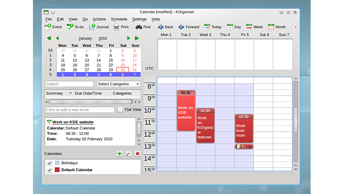344x194 pixels.
Task: Add a new To-do item
Action: pyautogui.click(x=75, y=27)
